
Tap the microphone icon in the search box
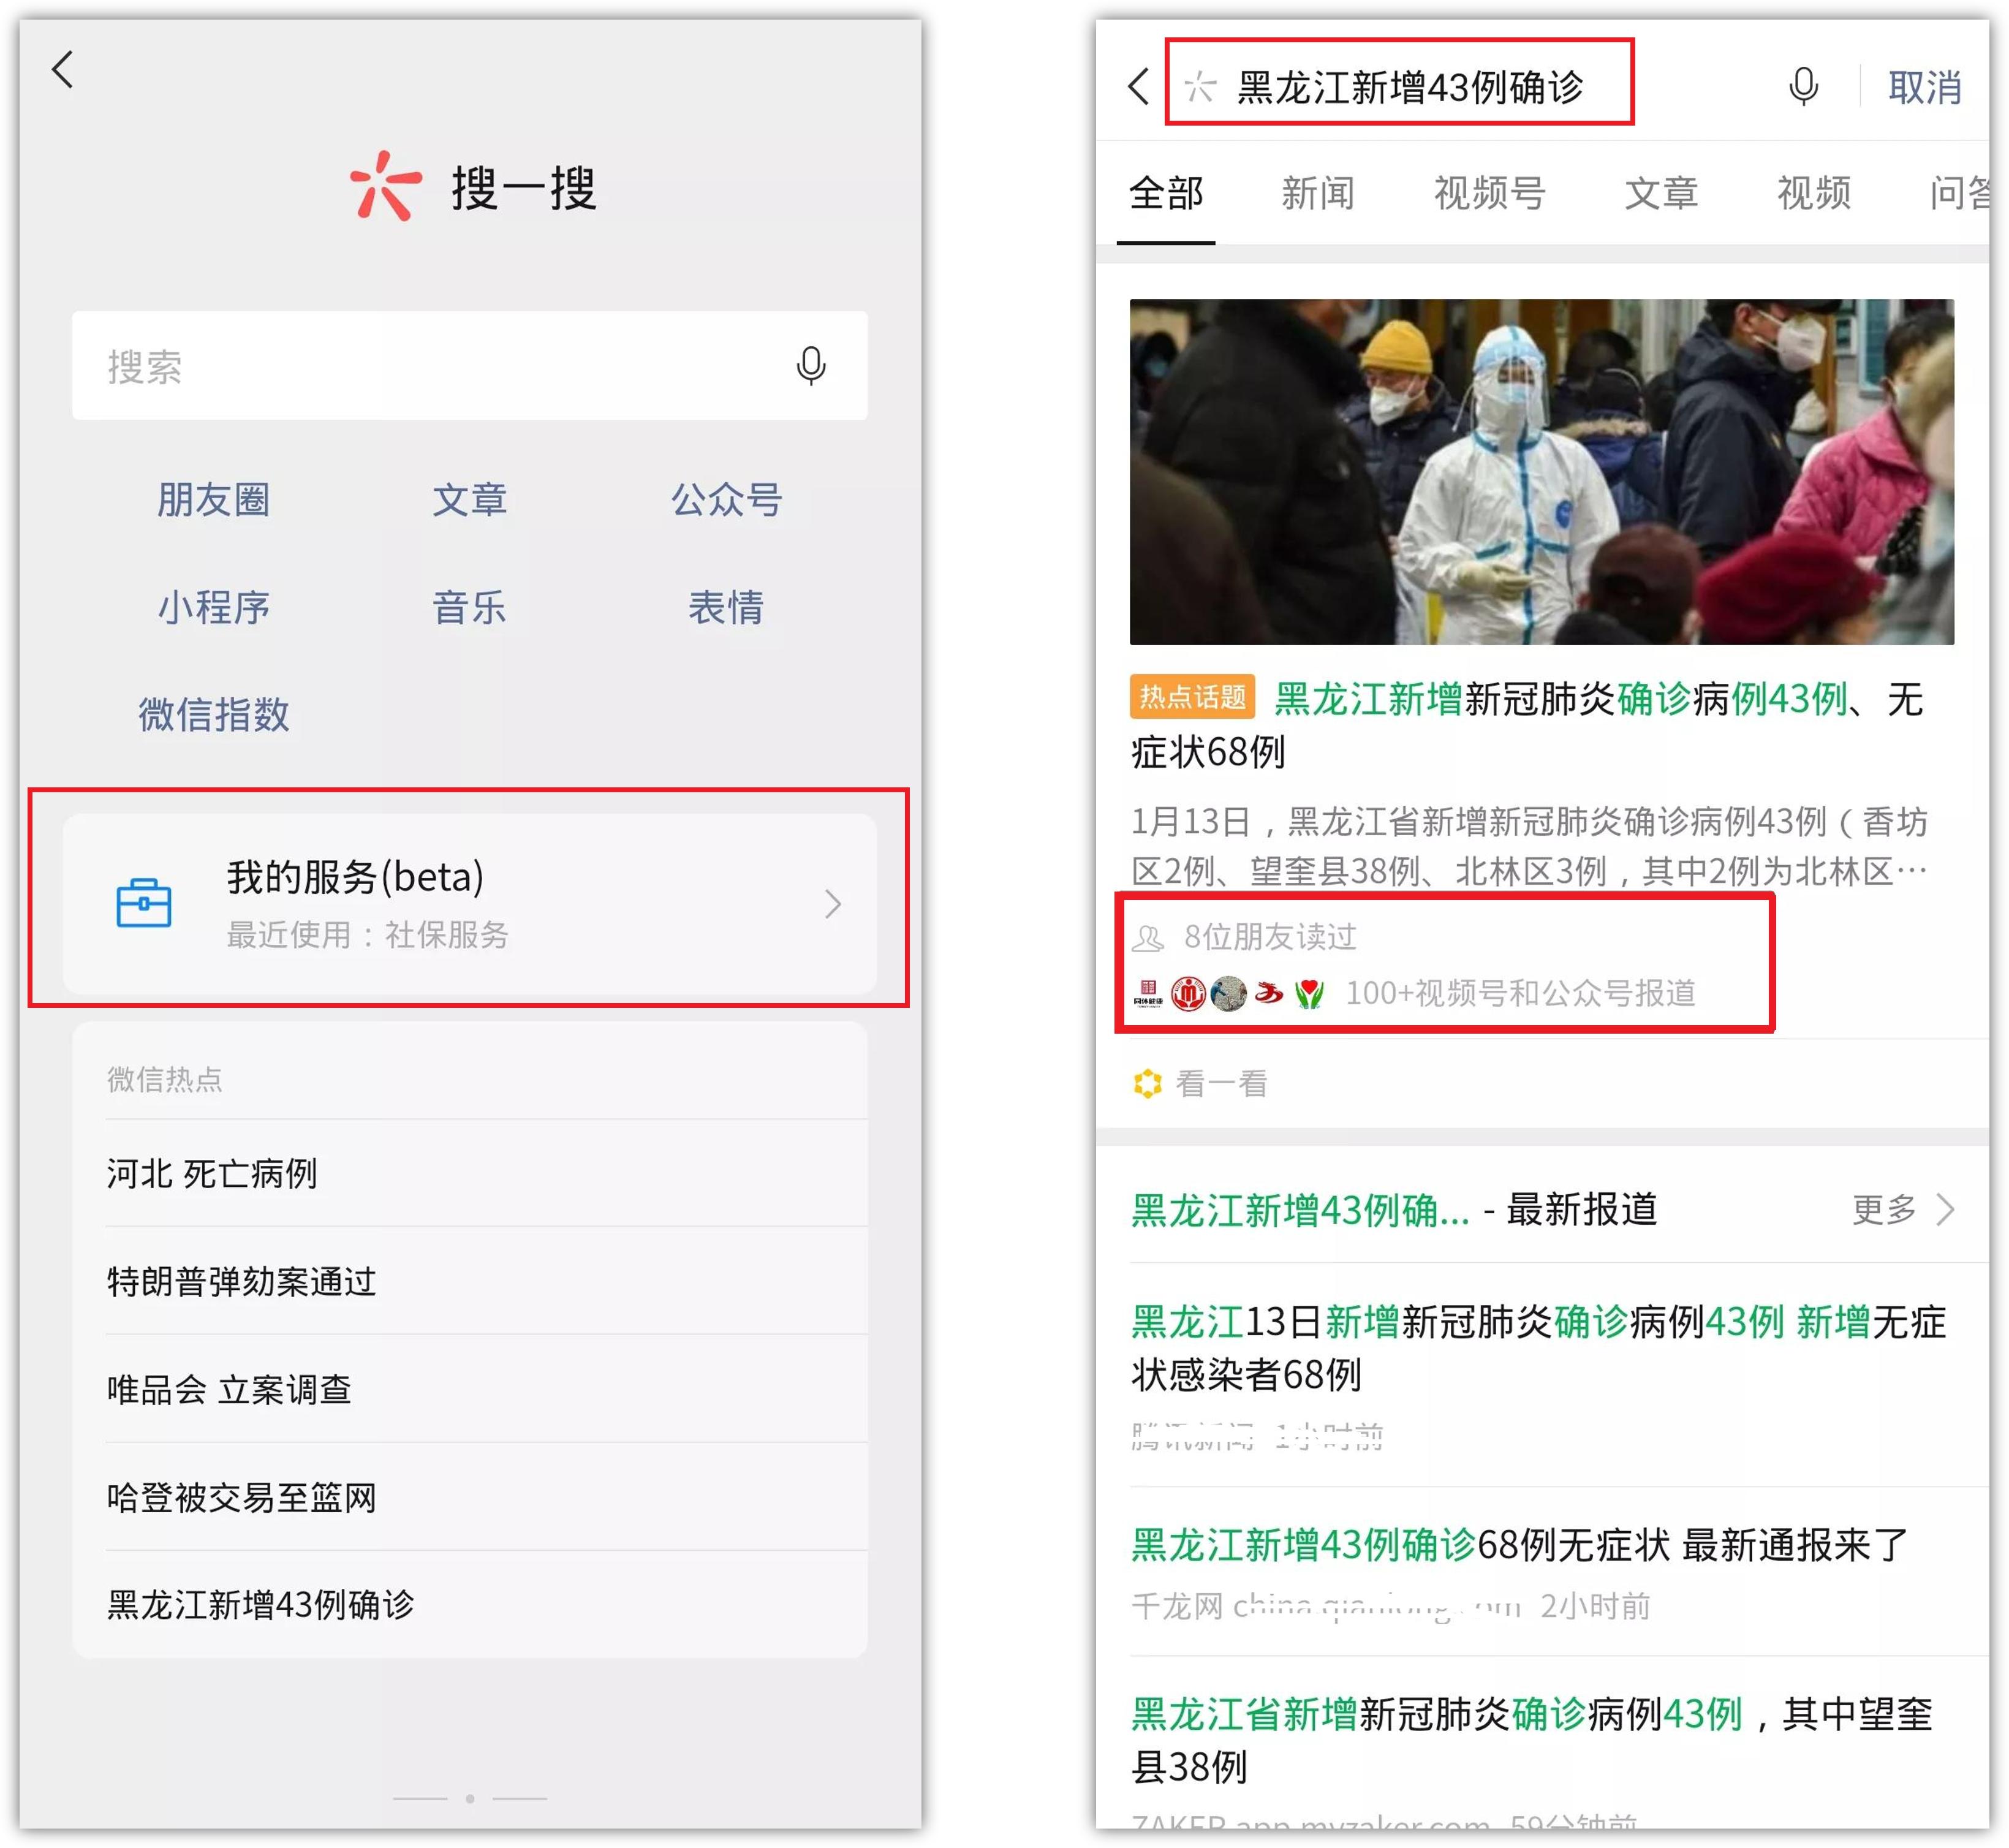point(812,366)
